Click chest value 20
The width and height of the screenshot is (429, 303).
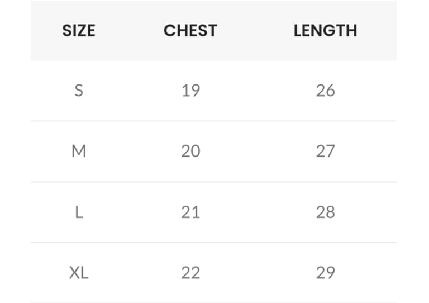(x=190, y=151)
